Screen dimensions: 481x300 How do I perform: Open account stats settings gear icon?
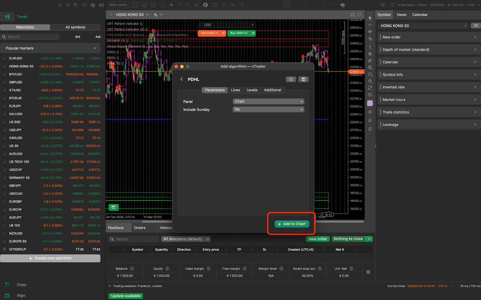point(368,272)
